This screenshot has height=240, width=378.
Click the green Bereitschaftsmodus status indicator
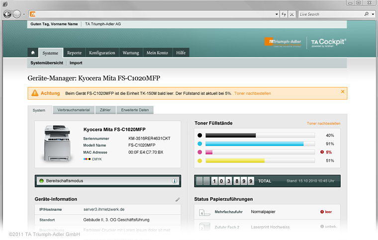[41, 181]
